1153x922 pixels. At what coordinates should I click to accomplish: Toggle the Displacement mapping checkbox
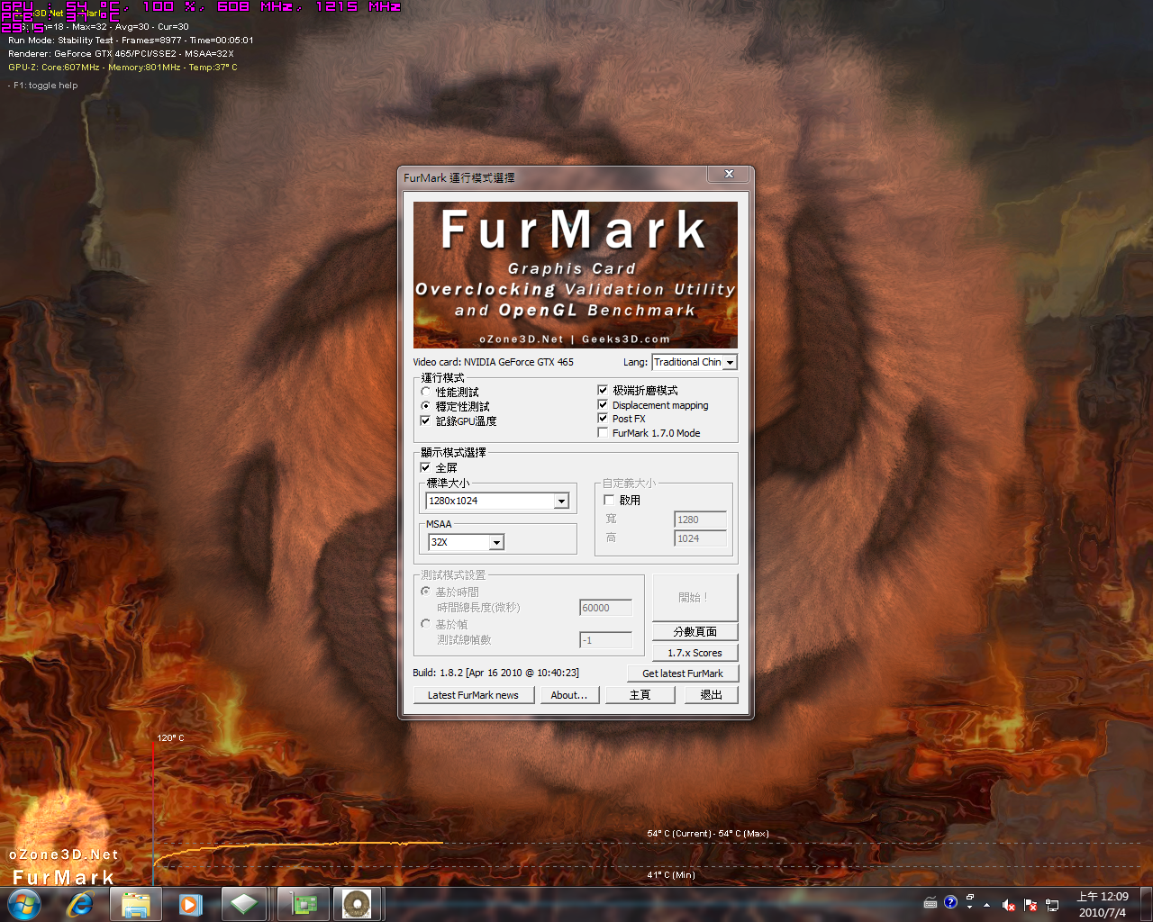click(x=603, y=404)
